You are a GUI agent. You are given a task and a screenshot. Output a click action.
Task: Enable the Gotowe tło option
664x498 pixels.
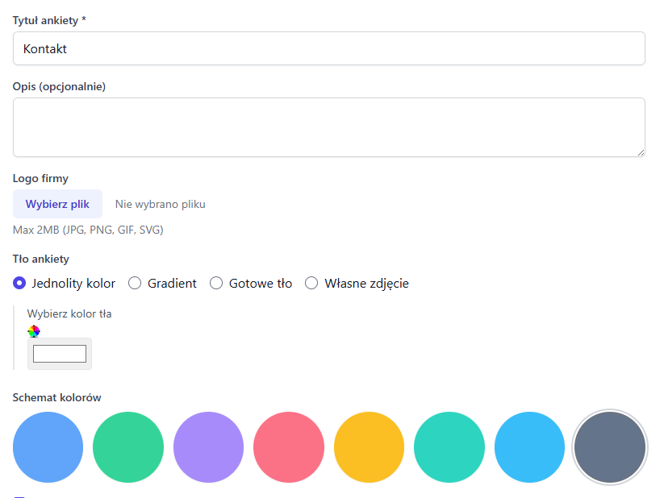(216, 283)
